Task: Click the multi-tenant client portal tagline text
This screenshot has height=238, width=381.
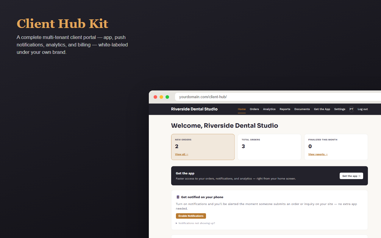Action: [72, 45]
